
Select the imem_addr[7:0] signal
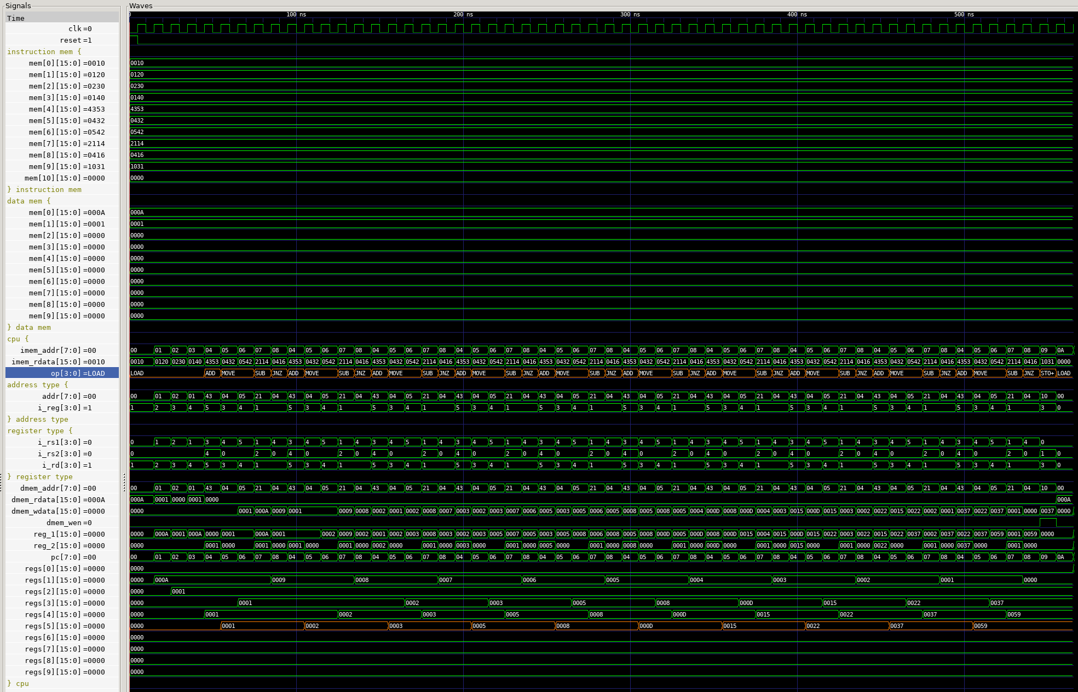[62, 350]
